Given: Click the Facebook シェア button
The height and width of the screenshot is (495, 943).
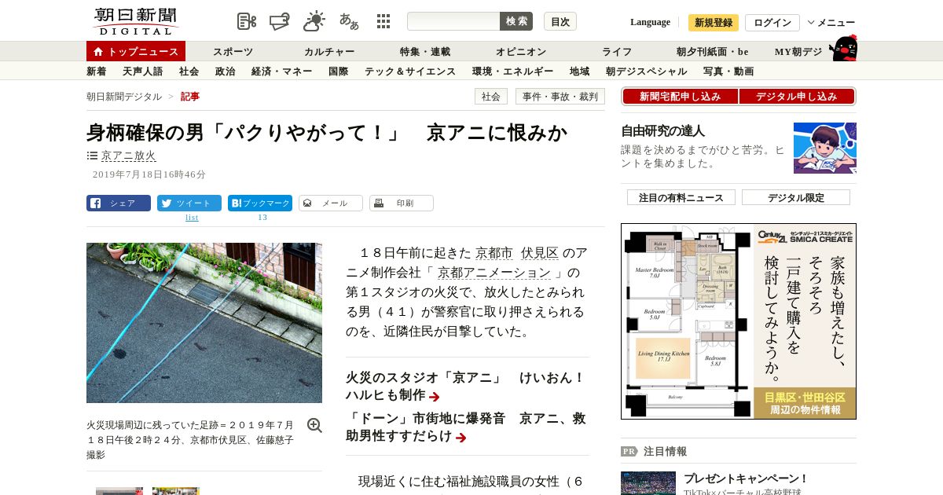Looking at the screenshot, I should (x=119, y=203).
